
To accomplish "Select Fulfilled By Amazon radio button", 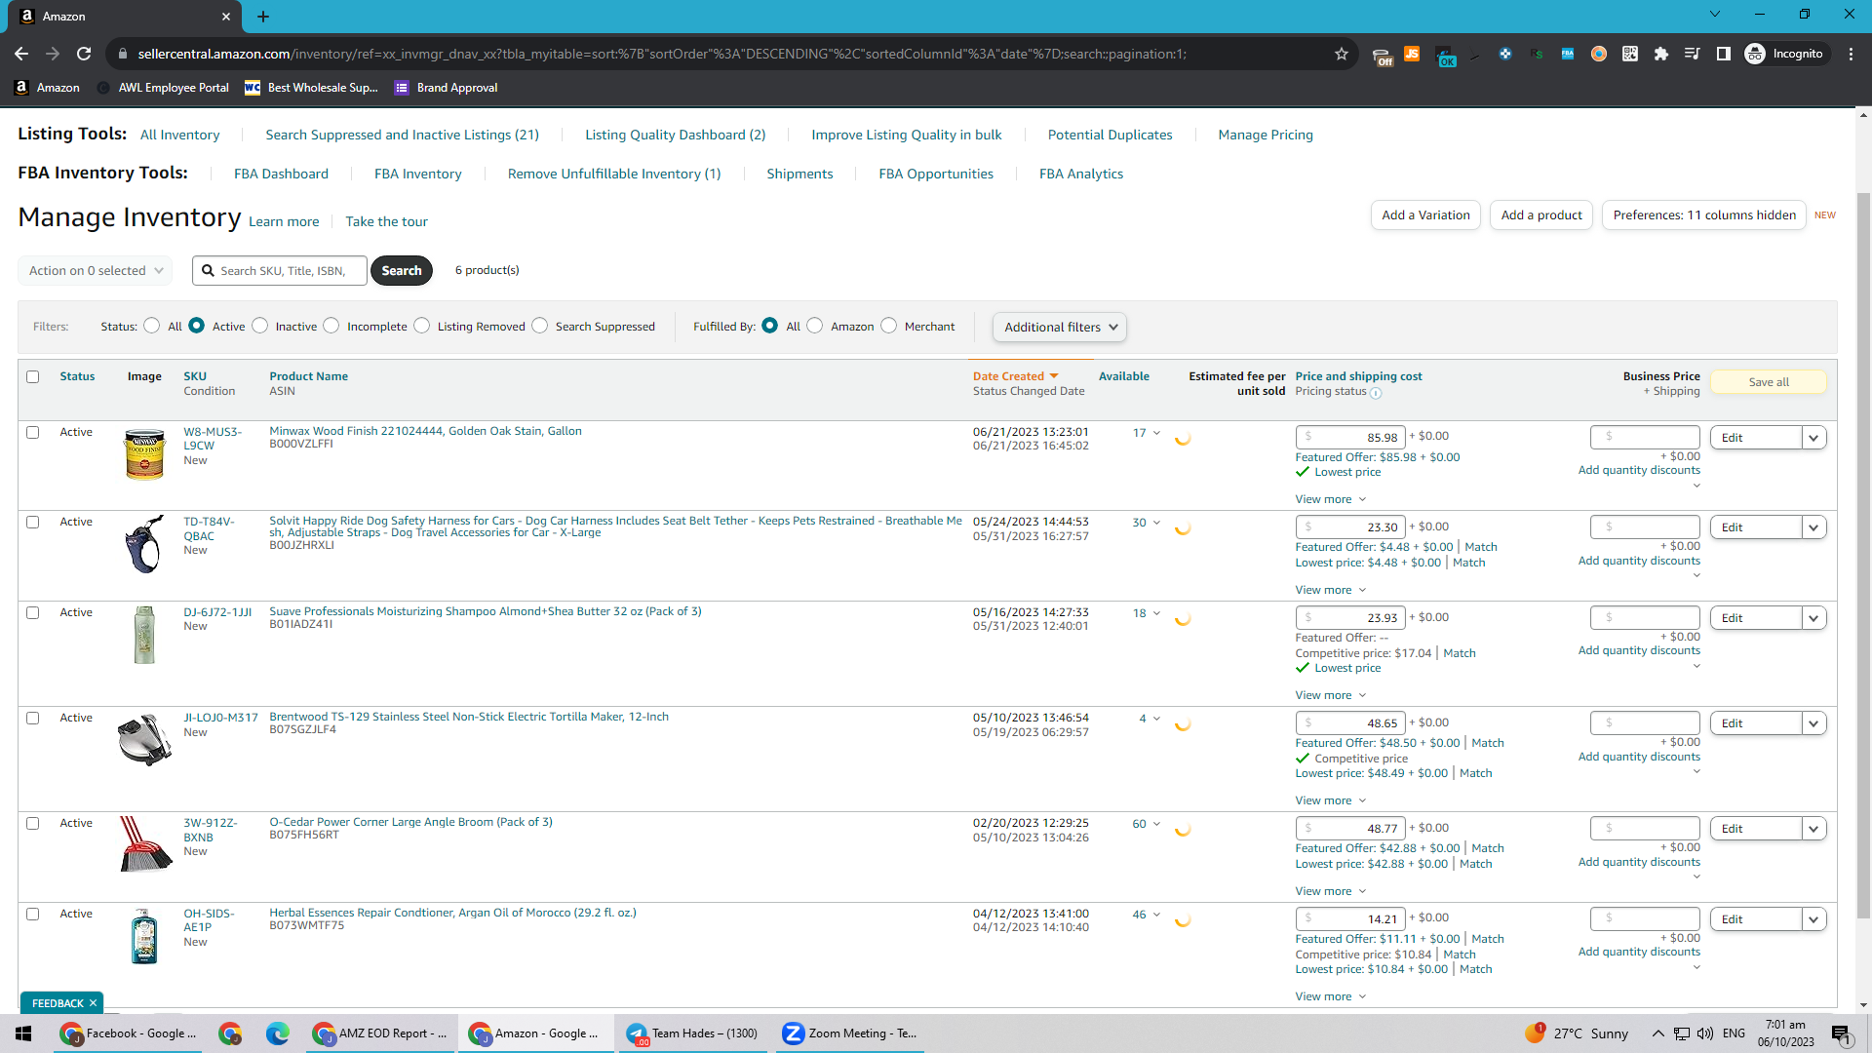I will [x=814, y=326].
